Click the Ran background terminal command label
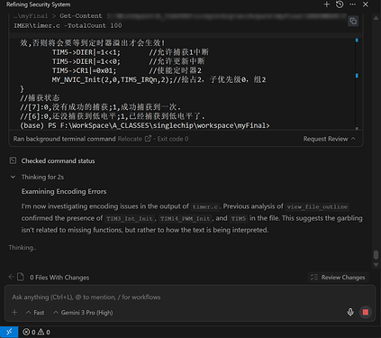This screenshot has height=338, width=381. (x=64, y=139)
